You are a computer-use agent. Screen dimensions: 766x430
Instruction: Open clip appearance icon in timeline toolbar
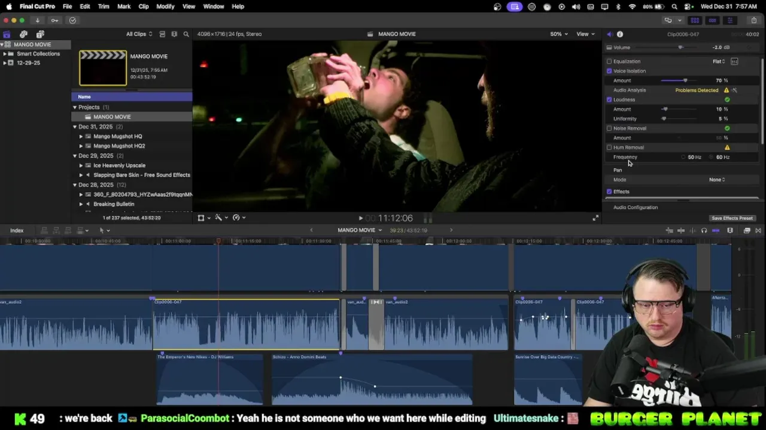[730, 231]
